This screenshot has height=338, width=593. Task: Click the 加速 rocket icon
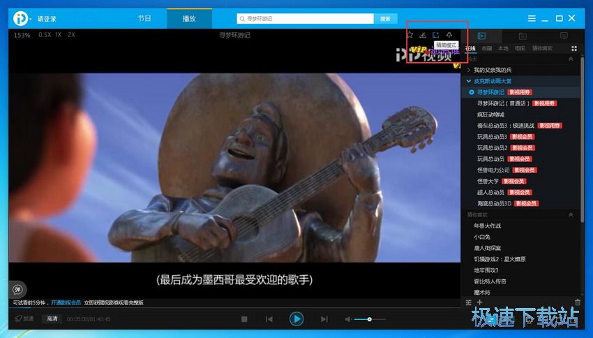coord(24,318)
